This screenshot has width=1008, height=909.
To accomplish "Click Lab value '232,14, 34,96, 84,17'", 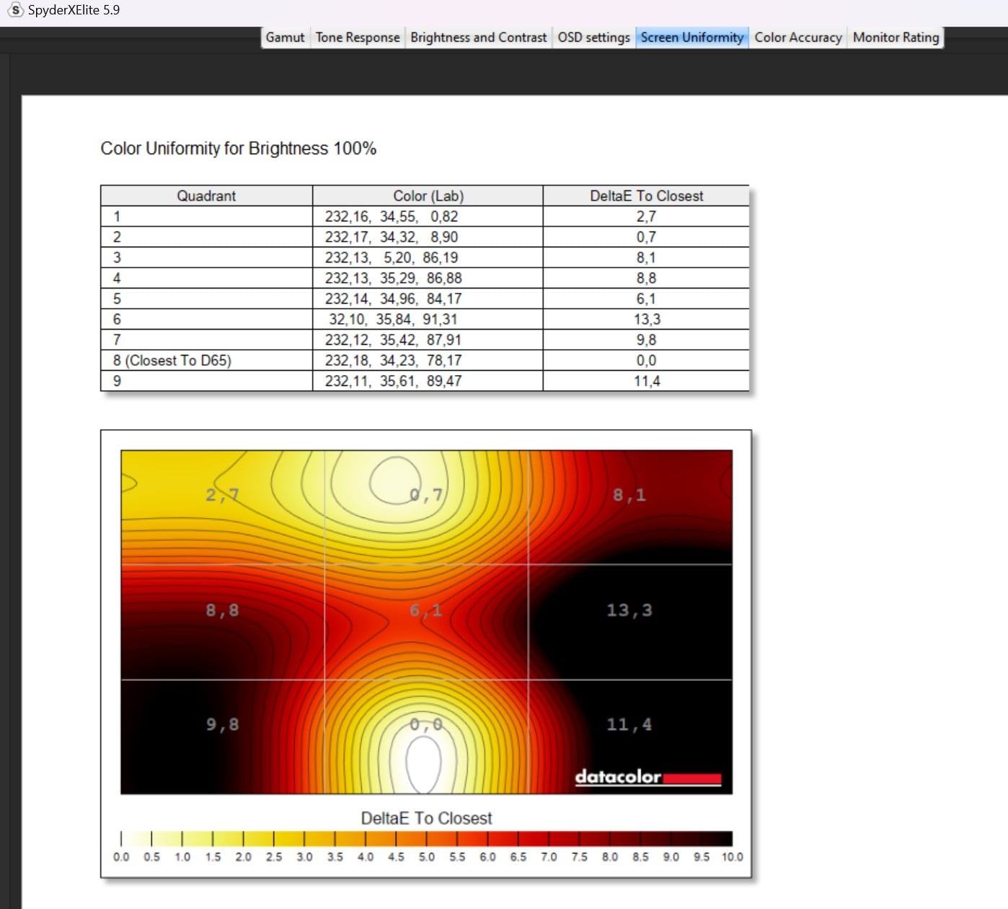I will (393, 299).
